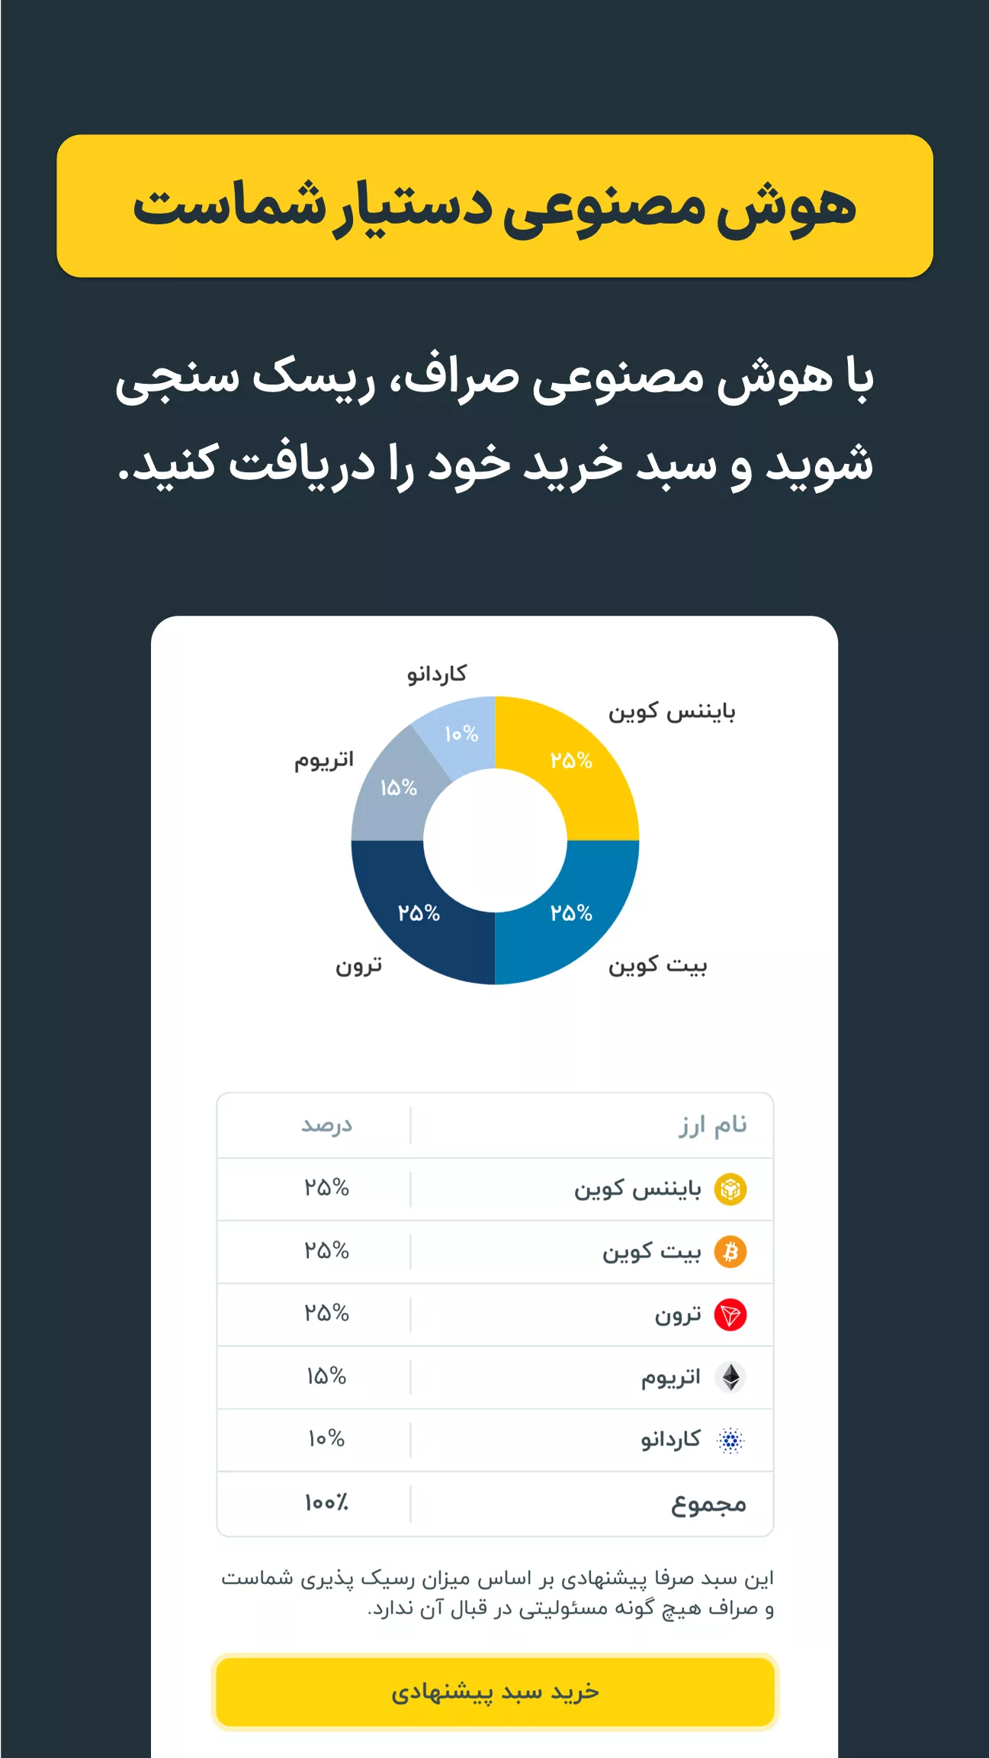Click the نام ارز column header
The width and height of the screenshot is (989, 1758).
(x=712, y=1125)
